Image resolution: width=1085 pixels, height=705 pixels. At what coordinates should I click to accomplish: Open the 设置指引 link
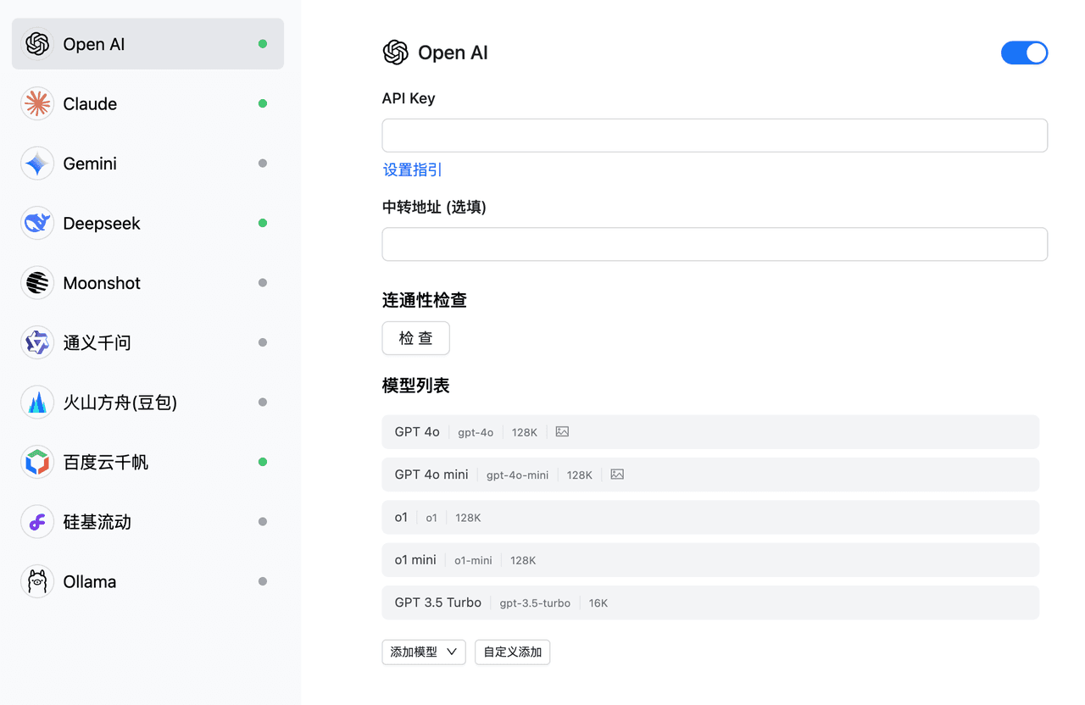412,169
